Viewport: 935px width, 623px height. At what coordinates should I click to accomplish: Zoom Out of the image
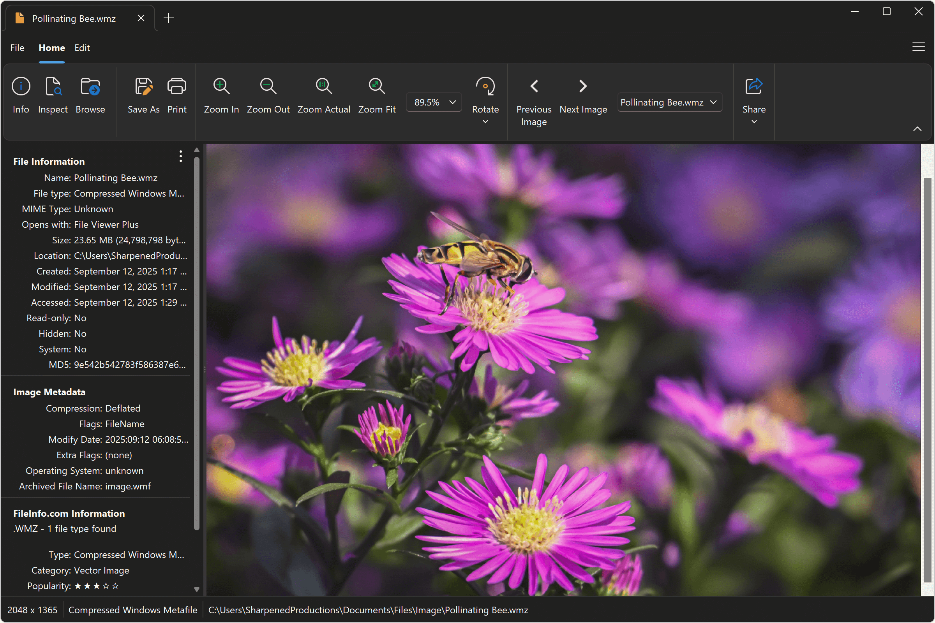tap(268, 95)
